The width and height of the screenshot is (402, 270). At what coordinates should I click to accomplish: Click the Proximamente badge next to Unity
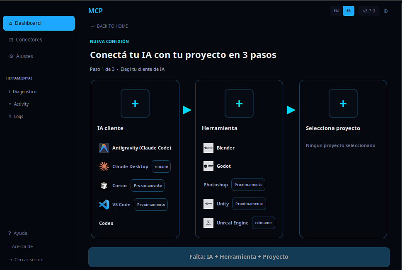[x=249, y=204]
